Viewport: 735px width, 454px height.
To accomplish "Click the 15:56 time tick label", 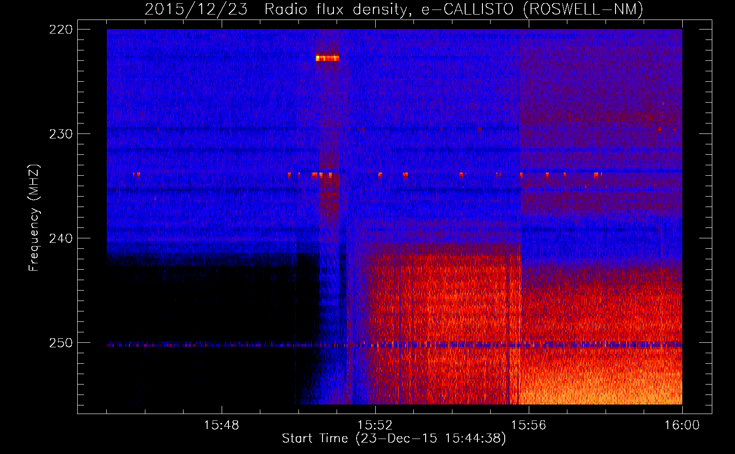I will [528, 425].
